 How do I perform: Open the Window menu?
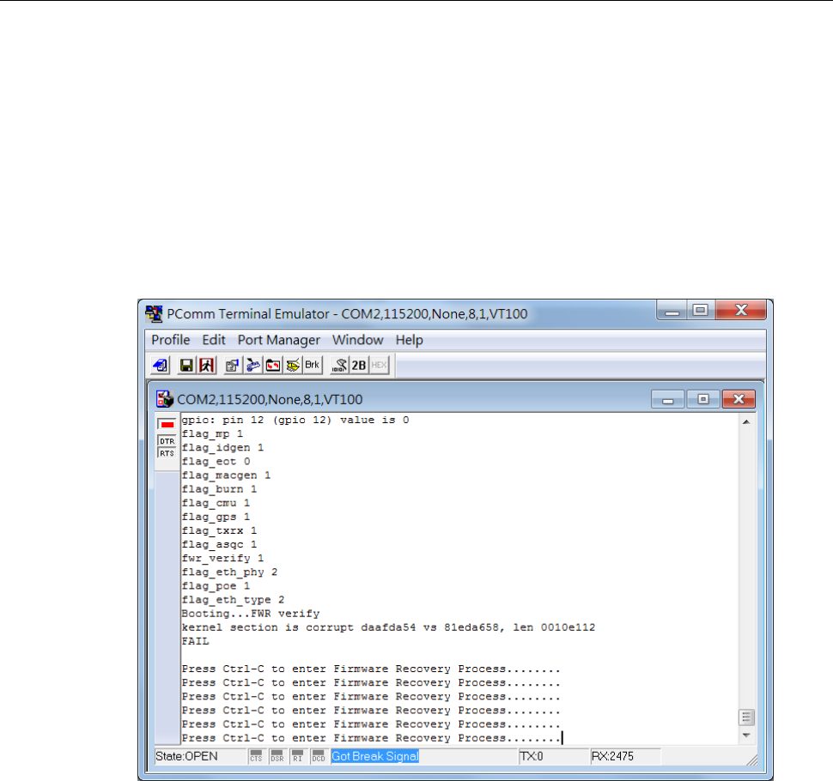pyautogui.click(x=357, y=340)
